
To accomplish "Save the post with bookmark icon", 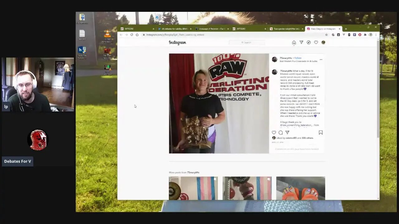I will point(320,133).
